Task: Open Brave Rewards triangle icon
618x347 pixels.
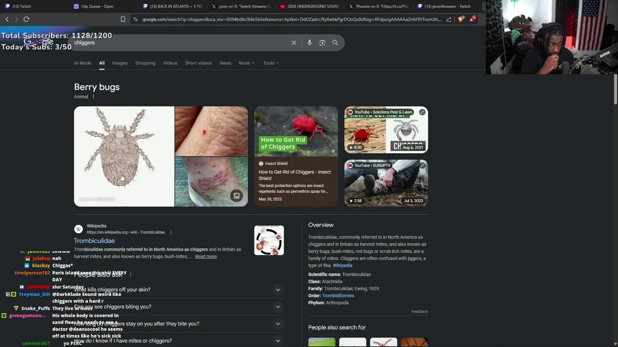Action: click(472, 19)
